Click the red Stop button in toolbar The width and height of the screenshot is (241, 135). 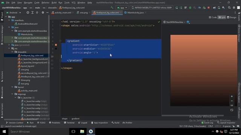tap(209, 7)
